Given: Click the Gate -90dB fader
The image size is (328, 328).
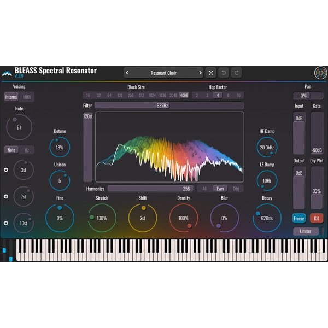Looking at the screenshot, I should (x=317, y=133).
